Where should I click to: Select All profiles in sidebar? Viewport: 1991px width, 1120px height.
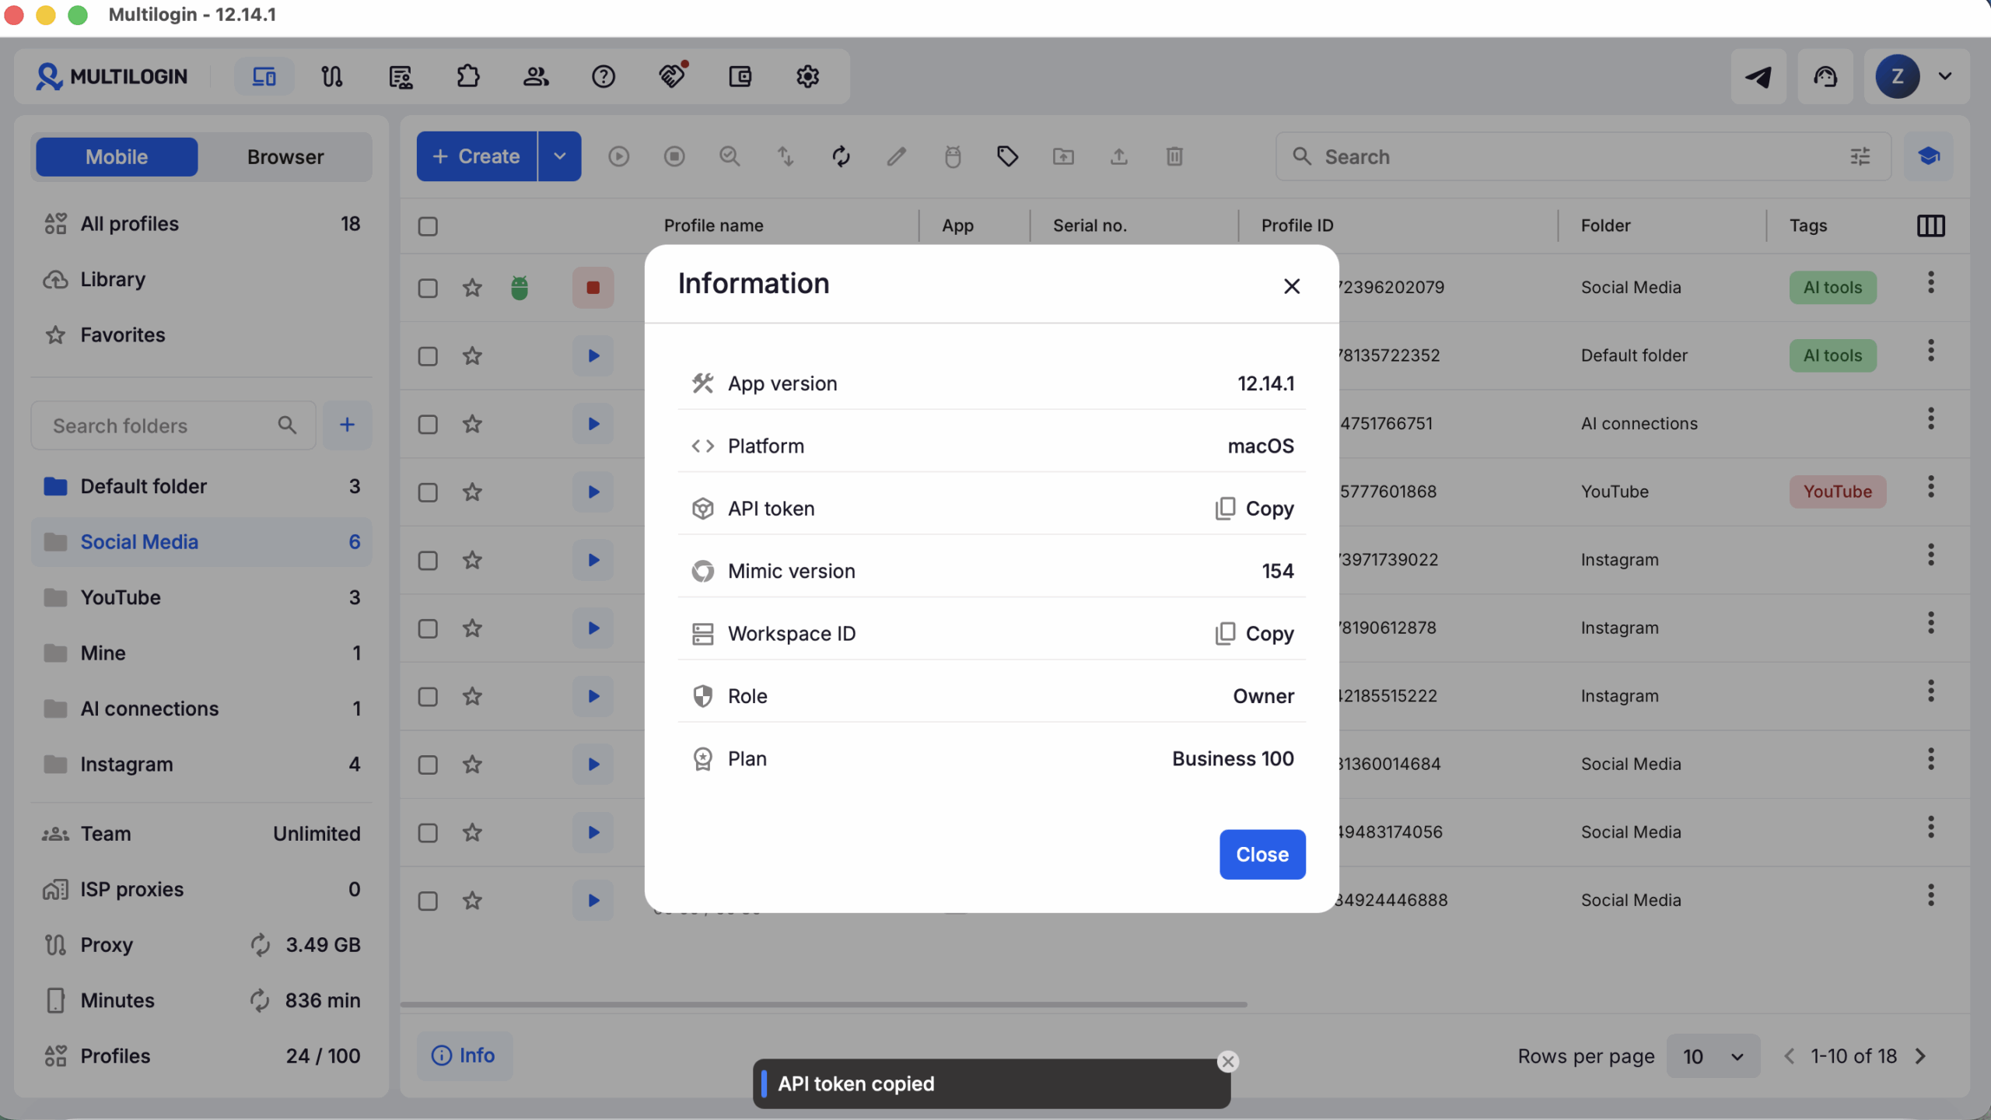point(201,224)
